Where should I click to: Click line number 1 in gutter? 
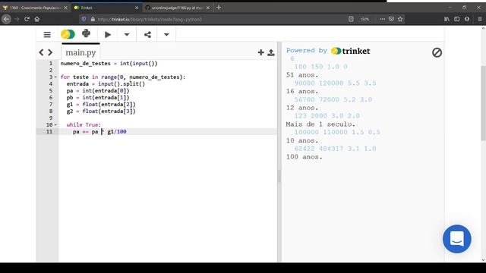coord(51,64)
